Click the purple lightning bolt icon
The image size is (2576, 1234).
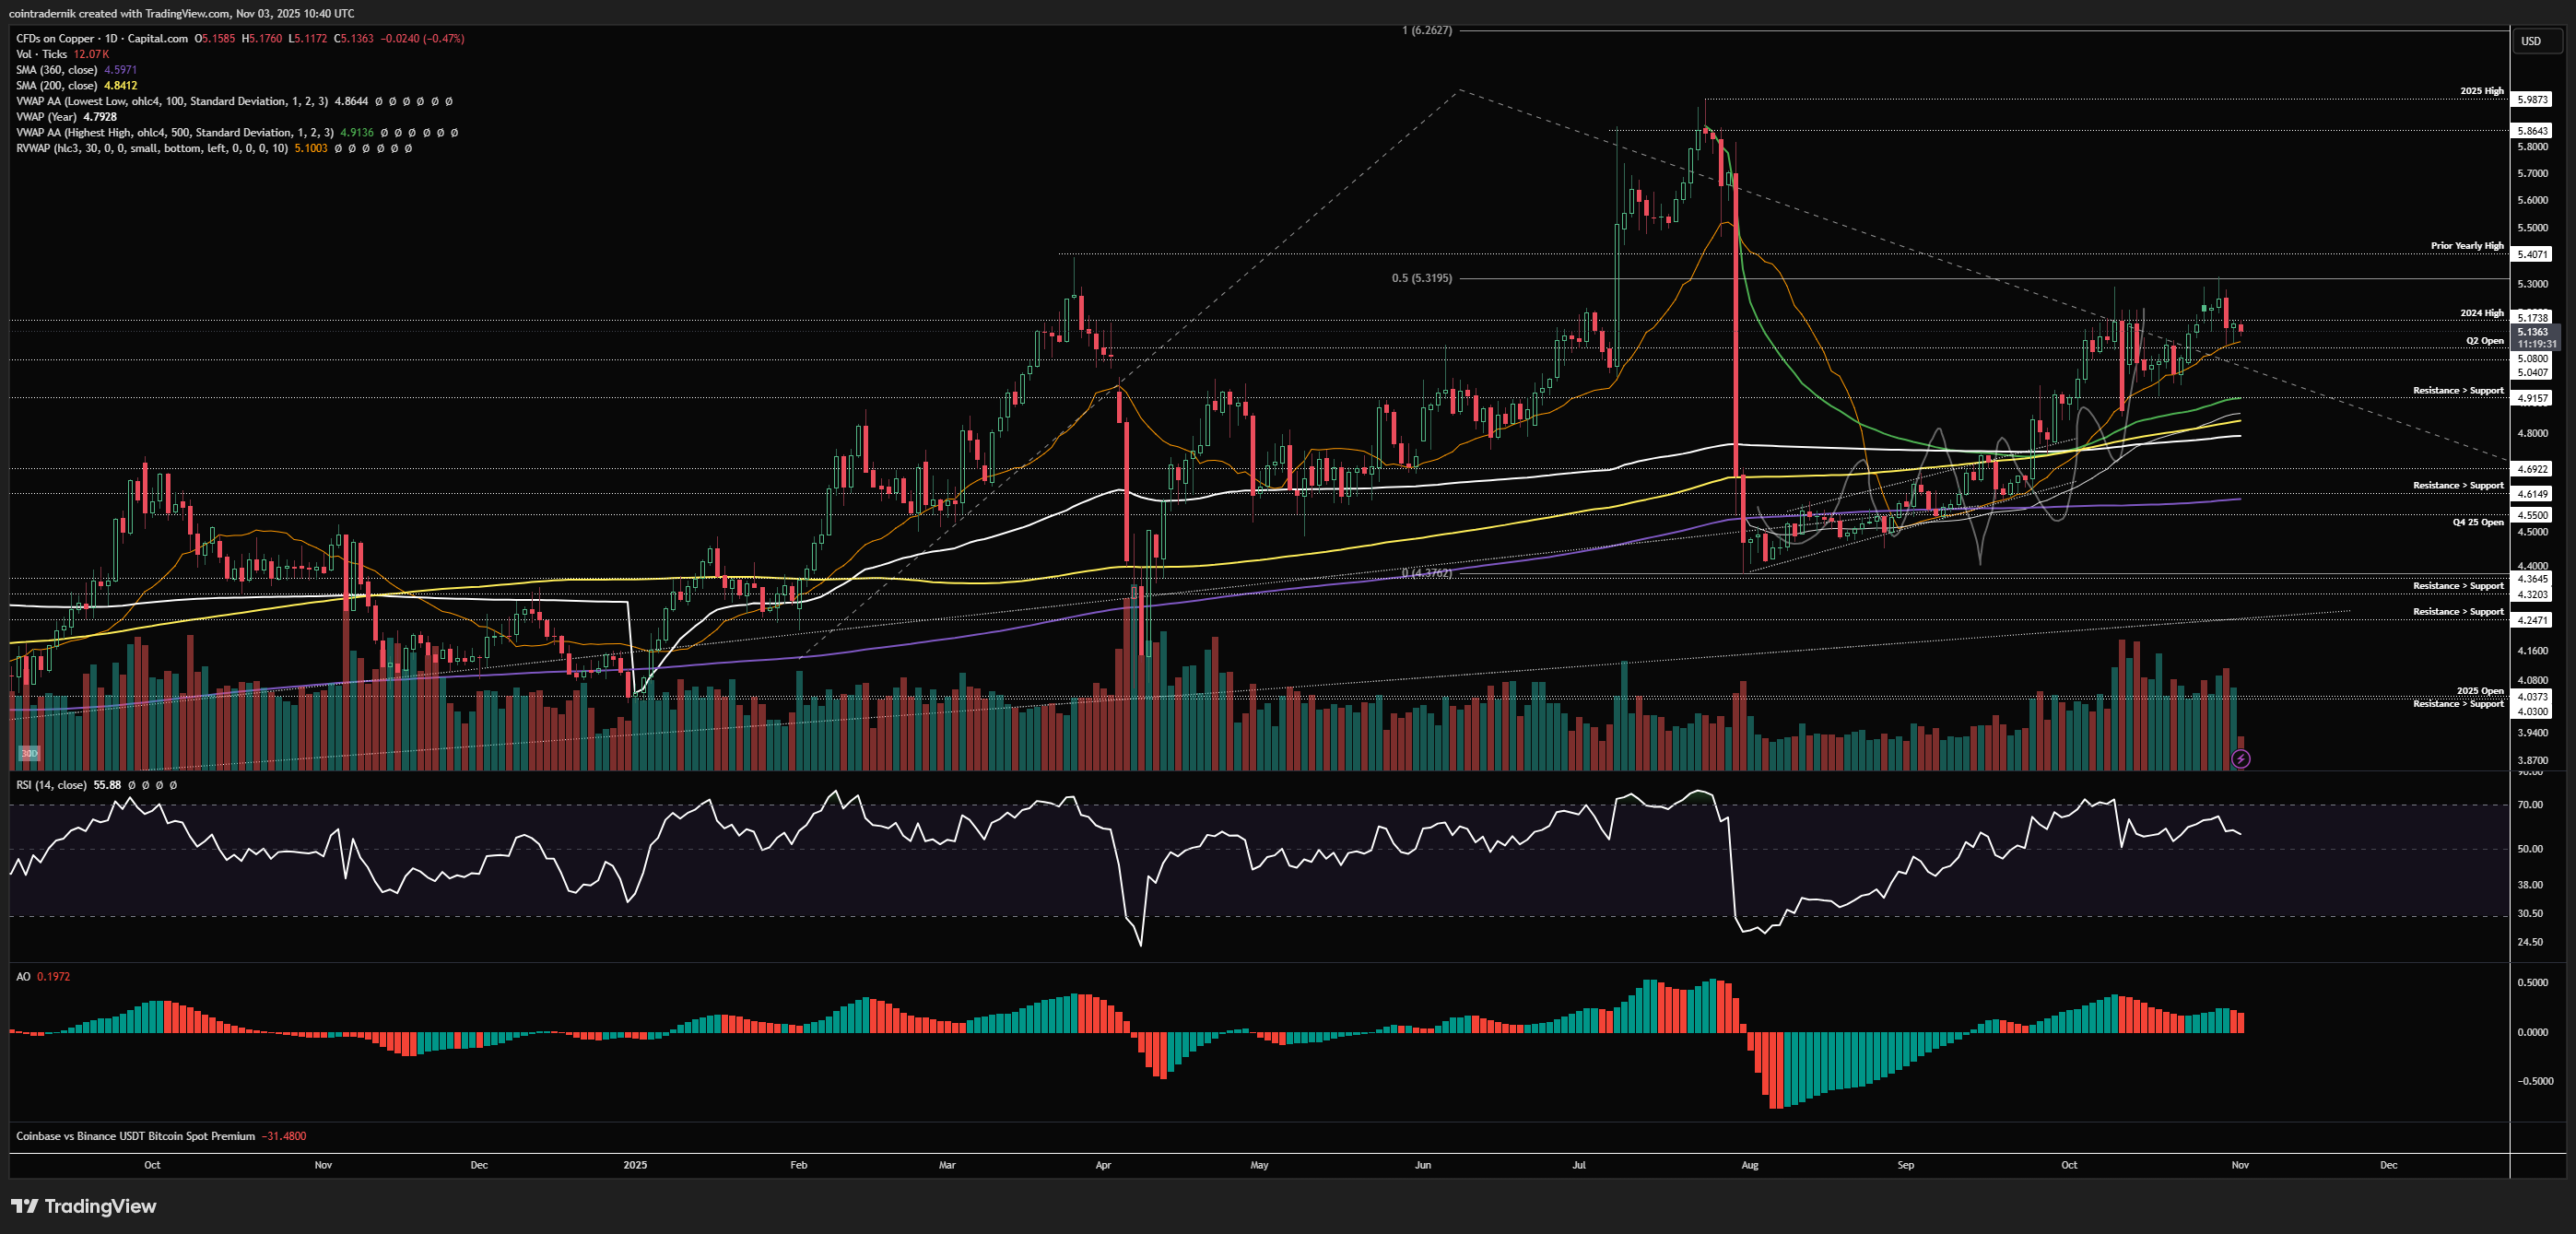coord(2241,759)
